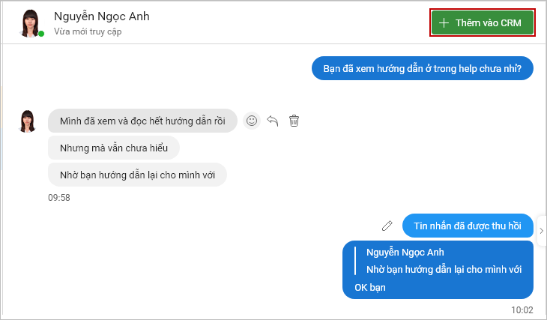Click the emoji reaction smiley icon
Screen dimensions: 547x320
[252, 121]
